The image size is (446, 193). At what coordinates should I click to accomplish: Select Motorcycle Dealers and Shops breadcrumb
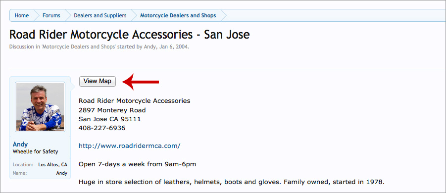[178, 15]
